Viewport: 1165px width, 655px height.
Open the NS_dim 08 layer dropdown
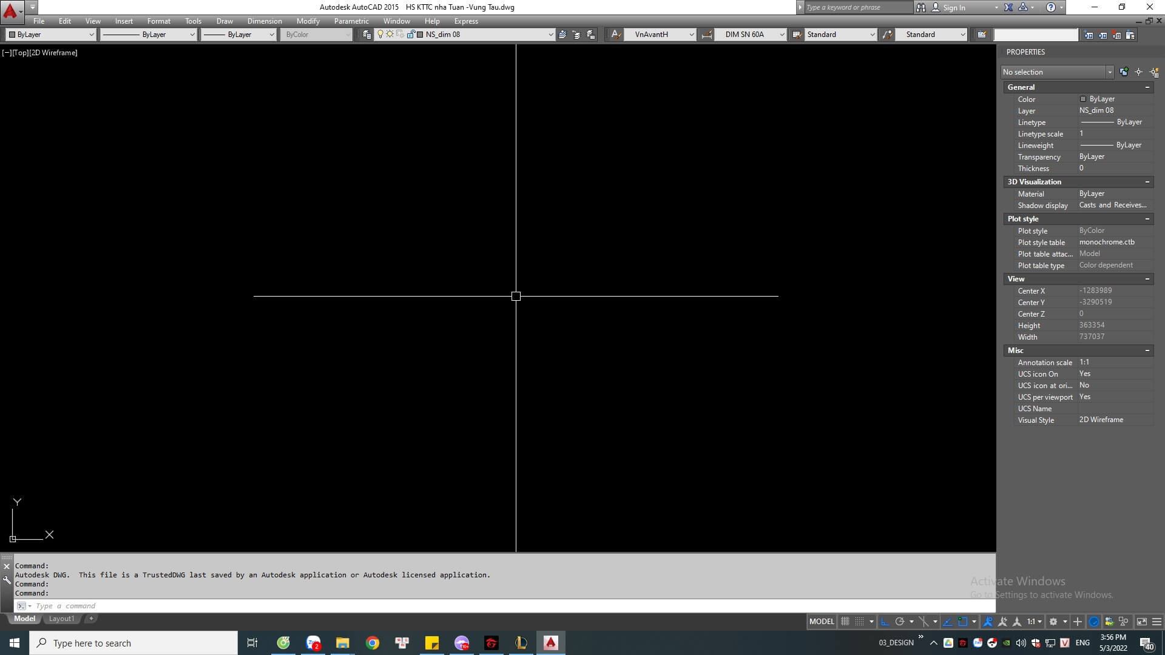pyautogui.click(x=549, y=33)
